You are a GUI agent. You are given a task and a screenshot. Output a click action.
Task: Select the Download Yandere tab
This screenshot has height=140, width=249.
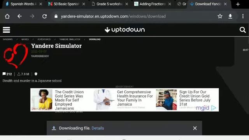tap(206, 4)
